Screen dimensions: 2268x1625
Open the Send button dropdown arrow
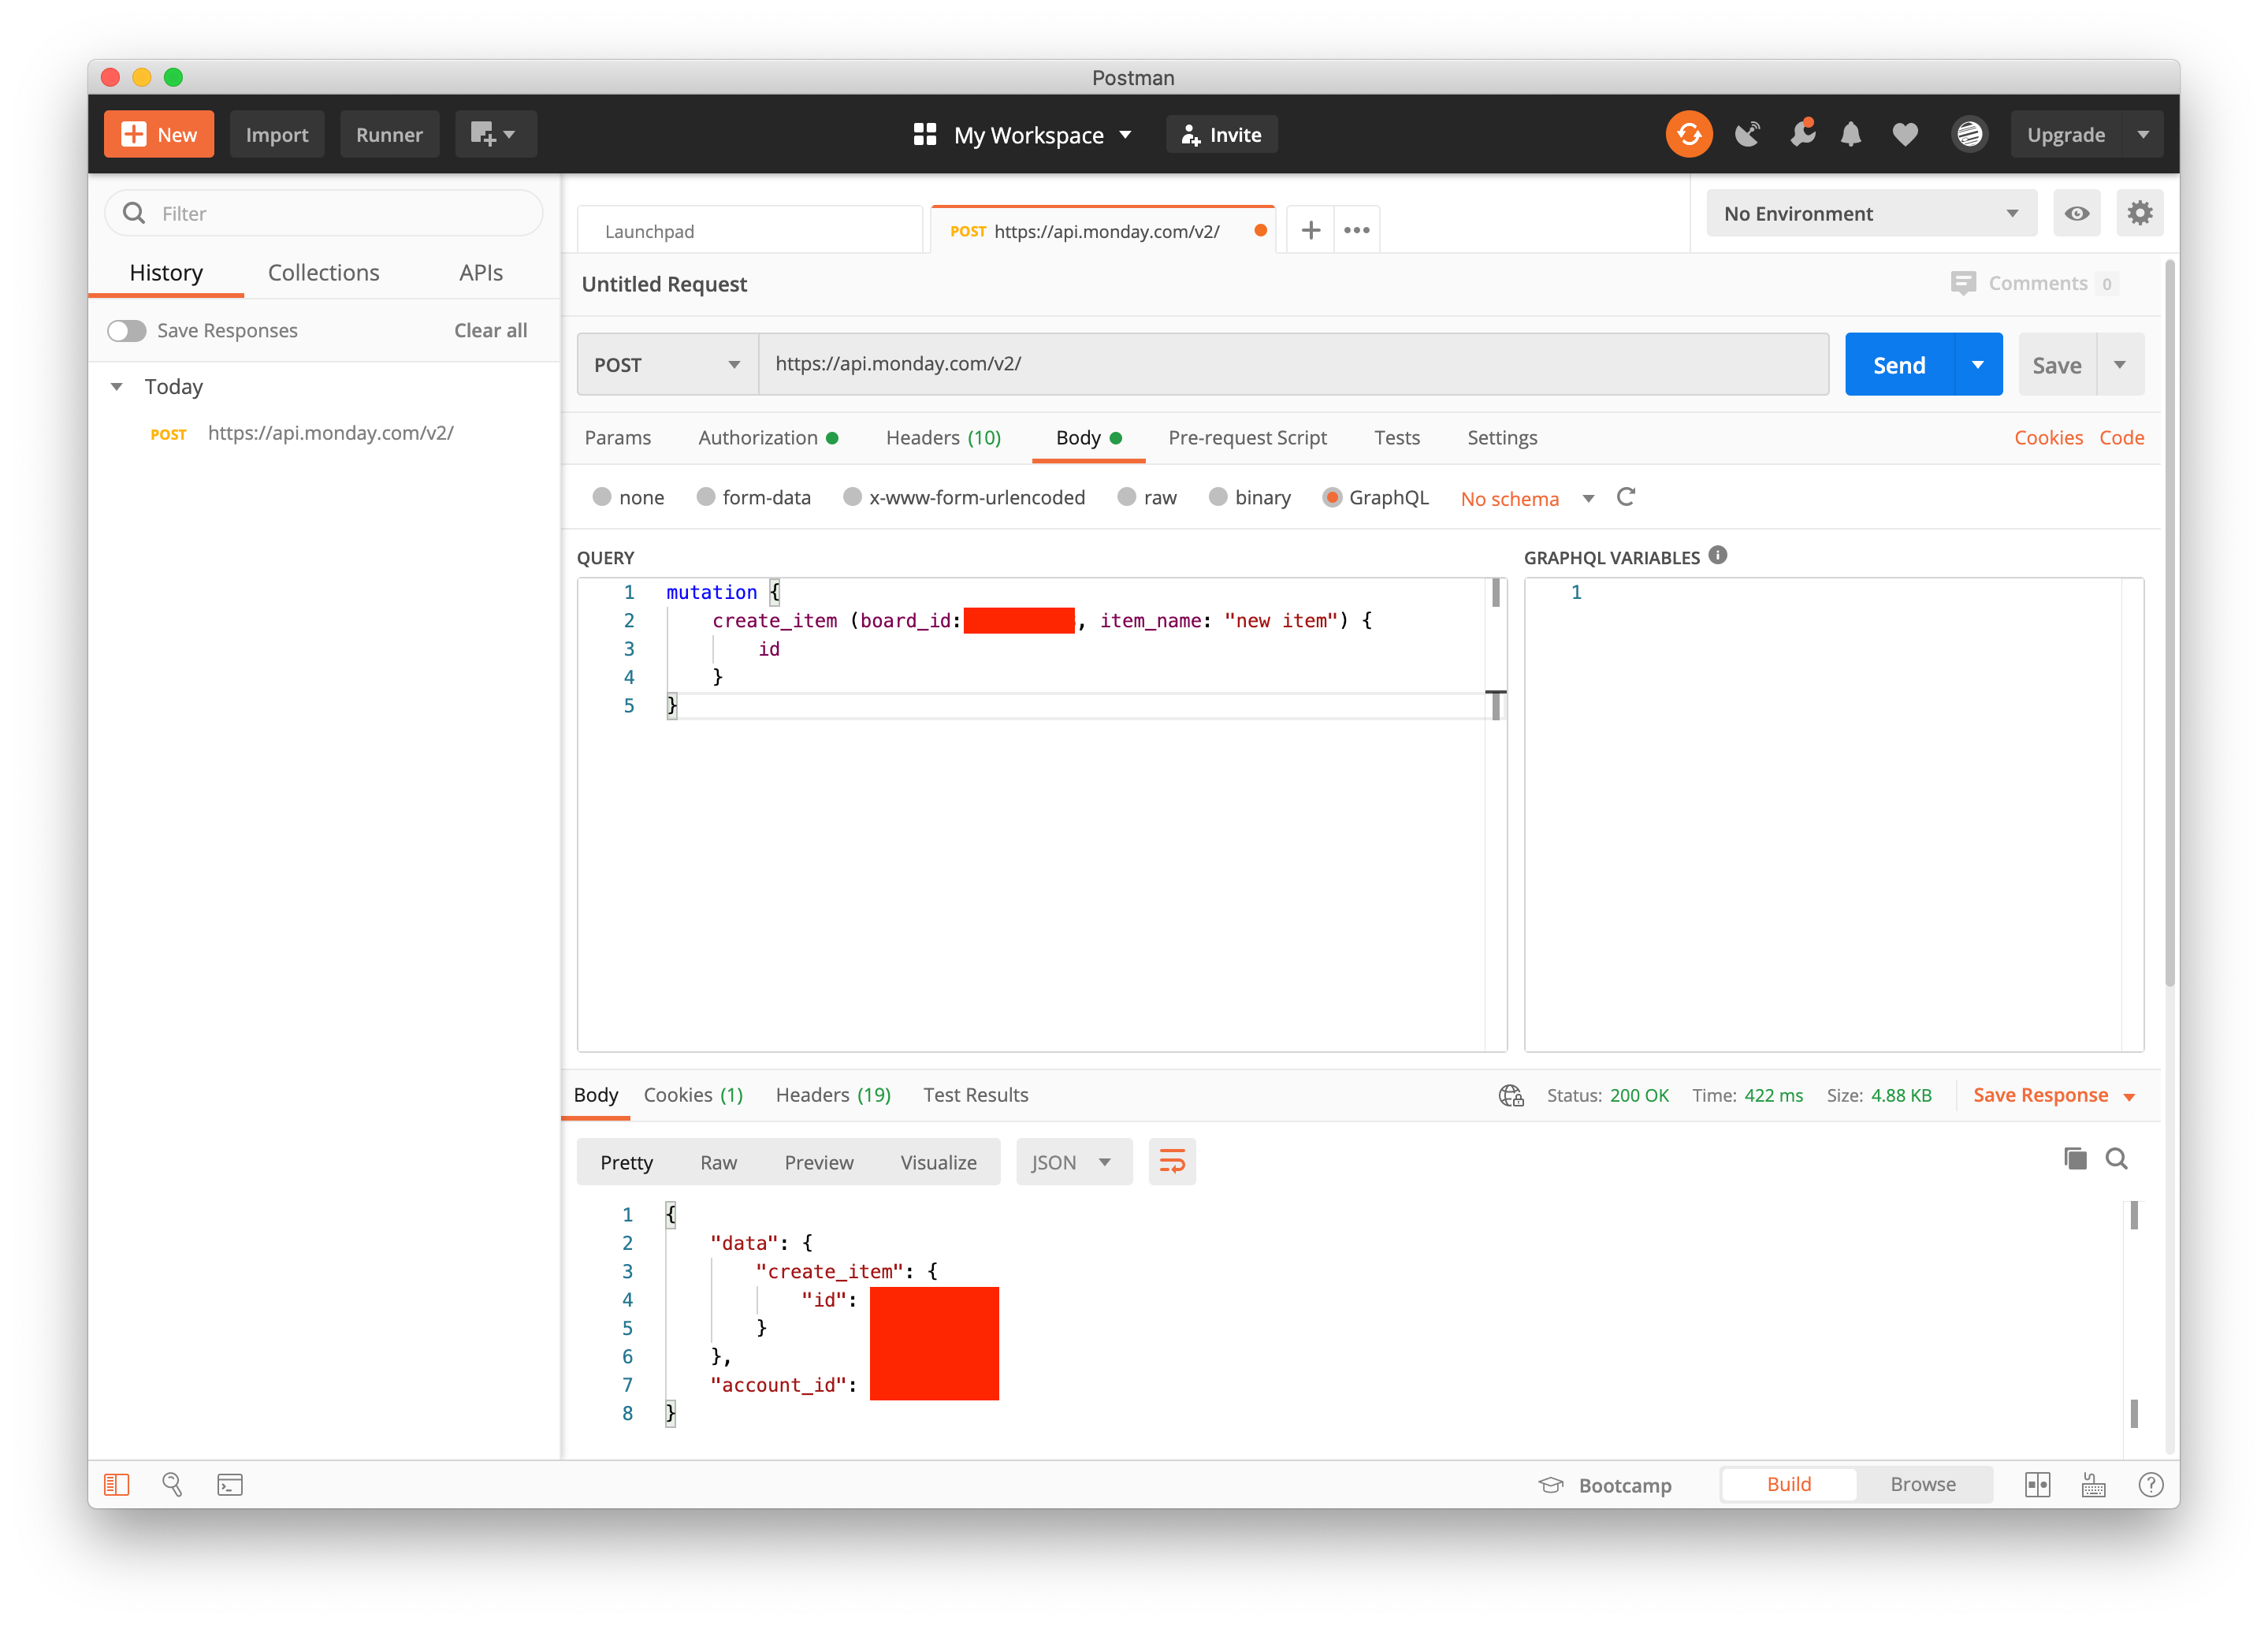pyautogui.click(x=1977, y=364)
